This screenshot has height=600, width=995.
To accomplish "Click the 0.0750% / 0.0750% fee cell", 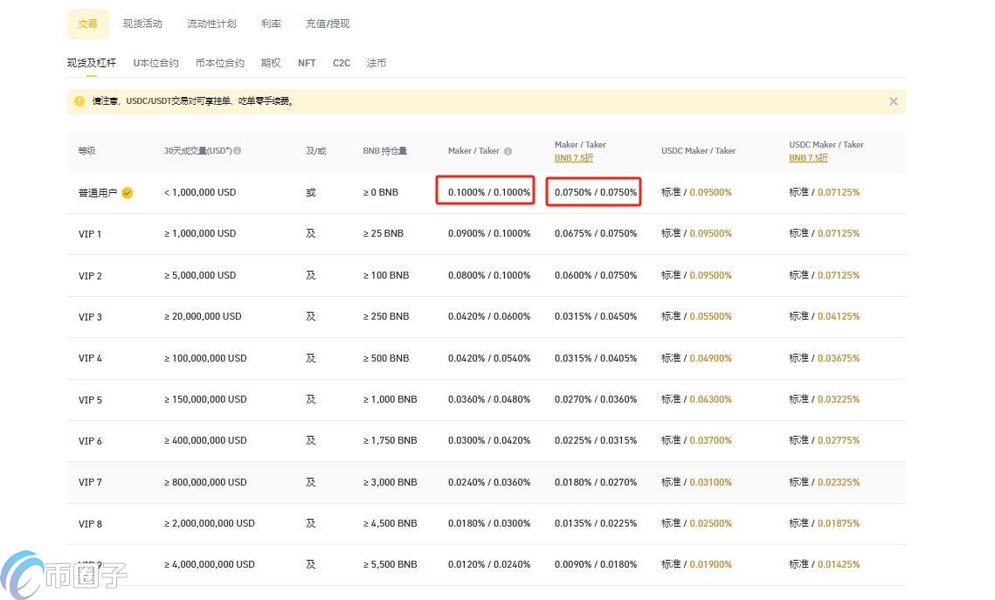I will [x=596, y=192].
